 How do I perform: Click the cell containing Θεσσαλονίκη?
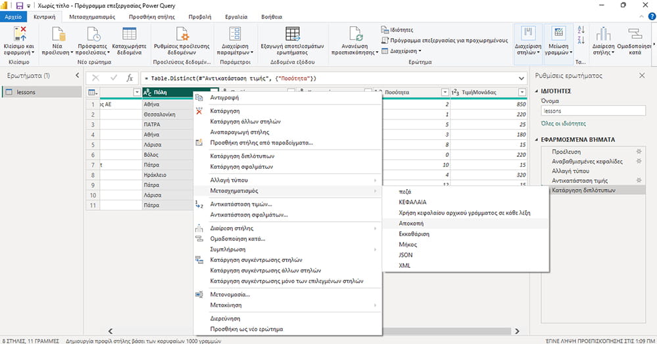click(168, 114)
